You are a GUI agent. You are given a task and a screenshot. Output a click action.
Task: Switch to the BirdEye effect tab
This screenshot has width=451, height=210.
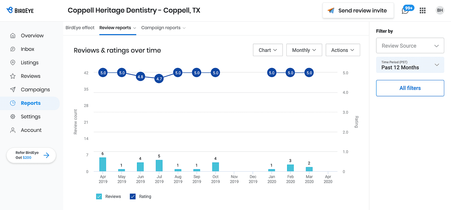80,28
